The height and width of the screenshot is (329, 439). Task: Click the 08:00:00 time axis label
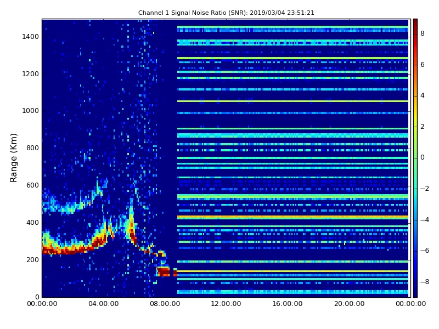165,304
